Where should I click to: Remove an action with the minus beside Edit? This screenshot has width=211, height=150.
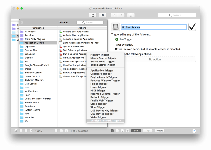117,131
